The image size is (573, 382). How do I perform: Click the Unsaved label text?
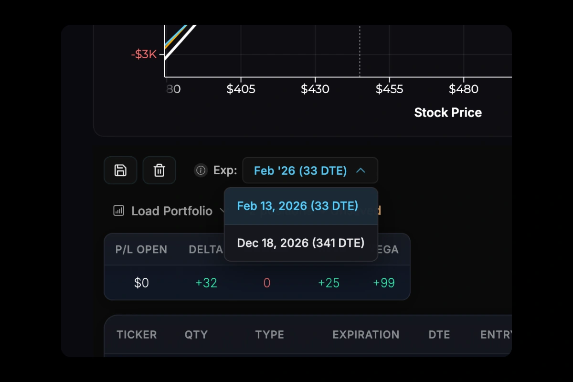click(x=368, y=211)
